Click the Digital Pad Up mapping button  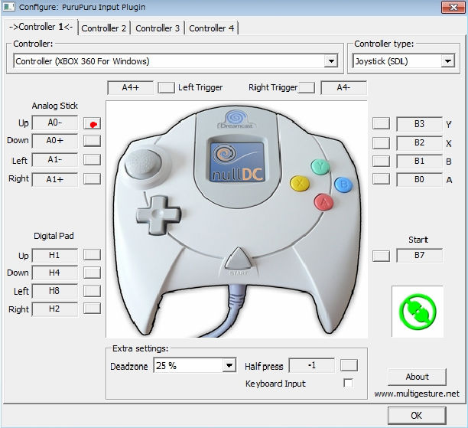[x=92, y=255]
